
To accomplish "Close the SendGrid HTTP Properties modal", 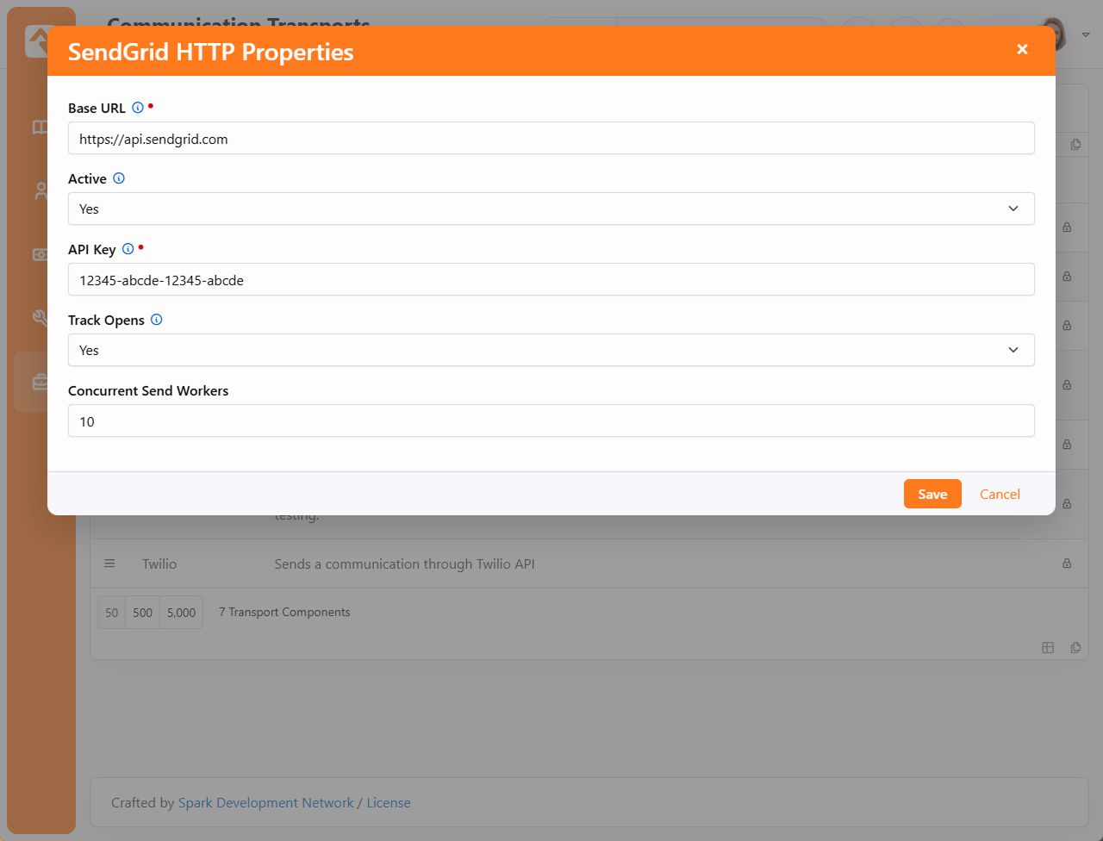I will (1022, 50).
